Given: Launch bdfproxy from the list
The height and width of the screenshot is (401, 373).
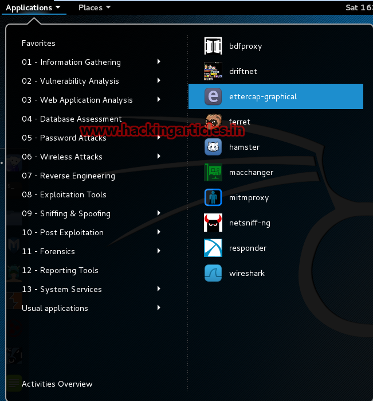Looking at the screenshot, I should 246,46.
